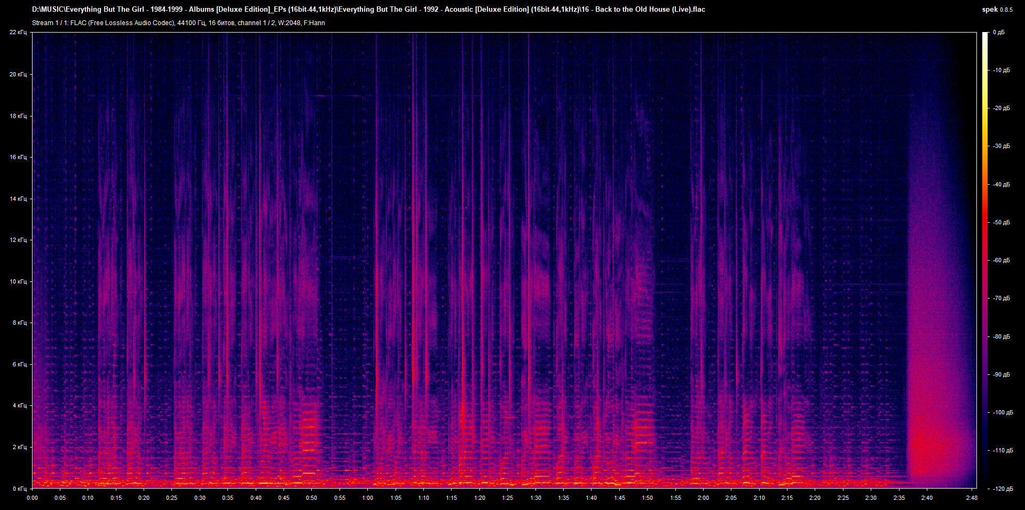
Task: Click the -90 дБ level scale label
Action: (x=1002, y=375)
